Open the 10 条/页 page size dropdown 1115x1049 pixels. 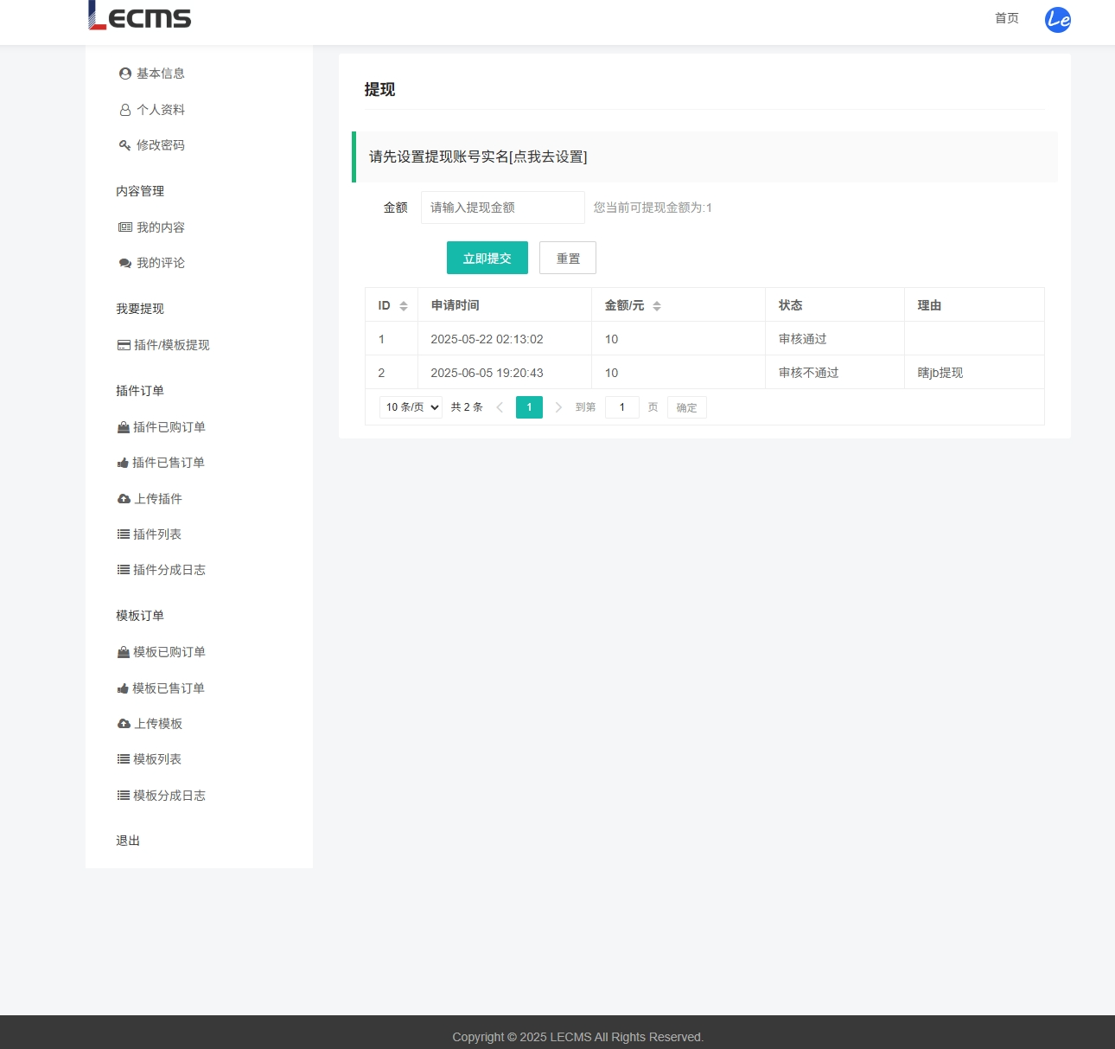coord(411,407)
